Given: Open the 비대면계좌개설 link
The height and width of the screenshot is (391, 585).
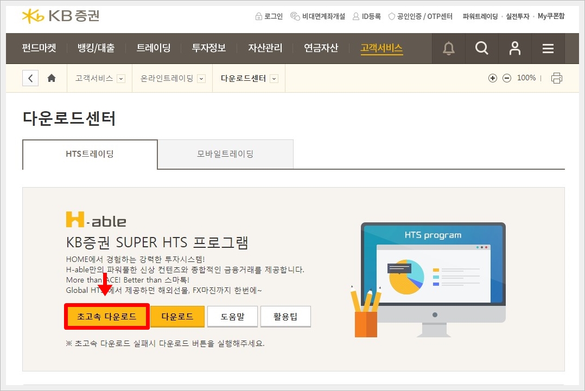Looking at the screenshot, I should click(318, 16).
